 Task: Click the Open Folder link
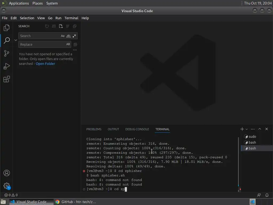pos(45,64)
